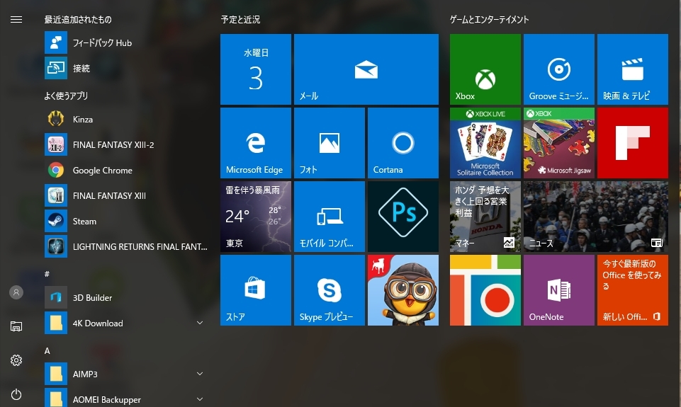Open モバイル コンパニオン tile
Image resolution: width=681 pixels, height=407 pixels.
(330, 217)
